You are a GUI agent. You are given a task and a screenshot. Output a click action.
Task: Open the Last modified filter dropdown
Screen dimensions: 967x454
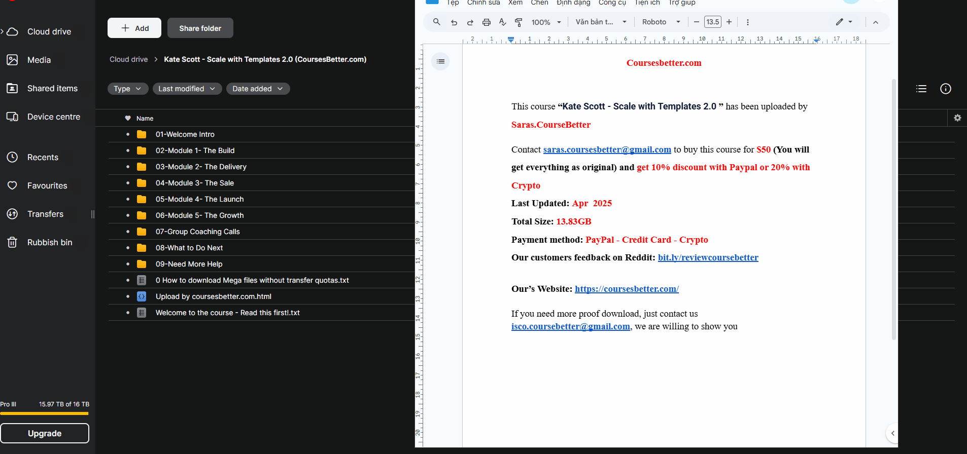click(187, 89)
